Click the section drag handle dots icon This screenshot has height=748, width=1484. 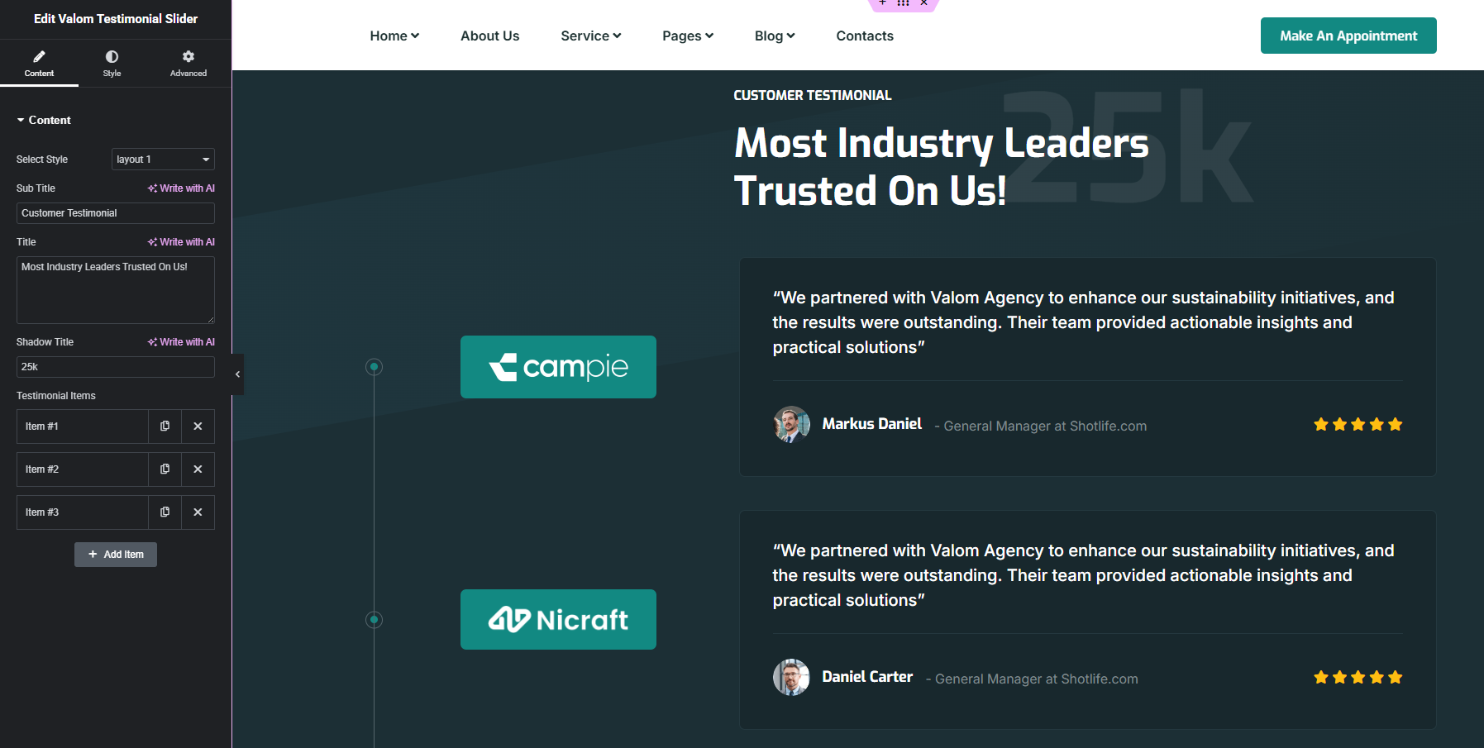(903, 3)
